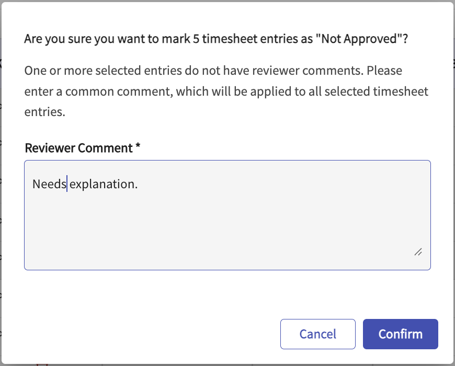This screenshot has height=366, width=455.
Task: Click "Not Approved" text in the heading
Action: pyautogui.click(x=358, y=39)
